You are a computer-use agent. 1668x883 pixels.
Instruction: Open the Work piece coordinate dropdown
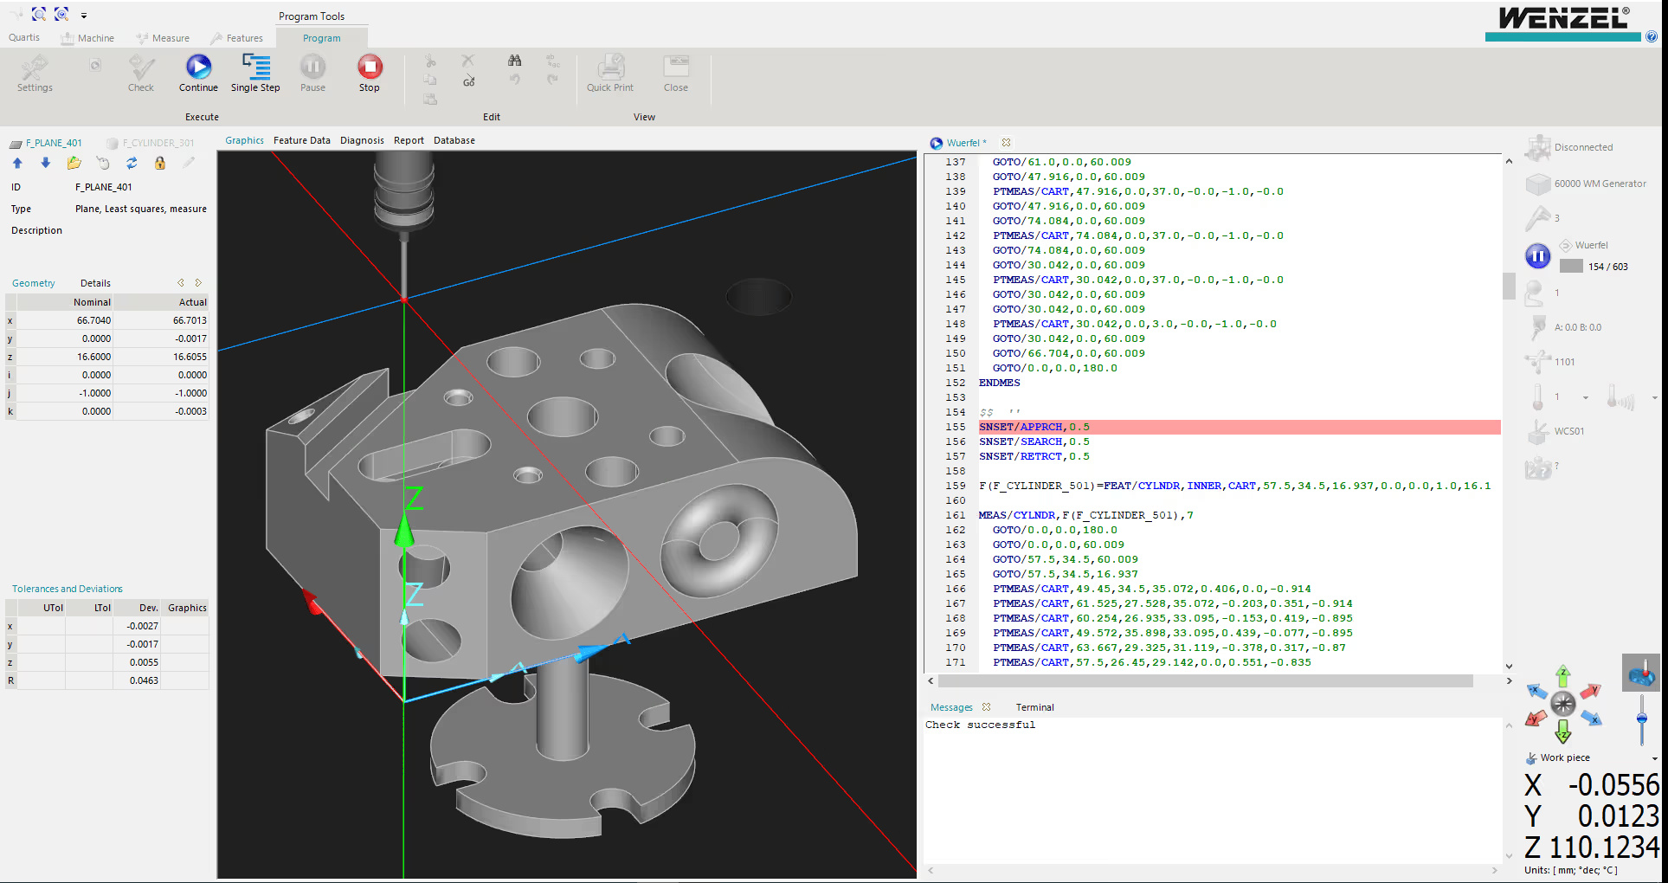point(1654,758)
